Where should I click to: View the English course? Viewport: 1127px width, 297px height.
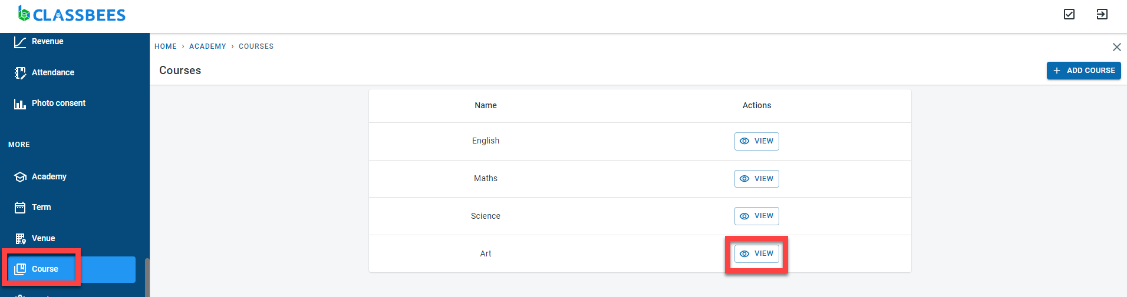757,141
